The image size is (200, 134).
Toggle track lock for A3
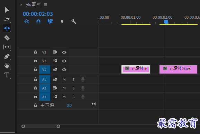(x=36, y=96)
